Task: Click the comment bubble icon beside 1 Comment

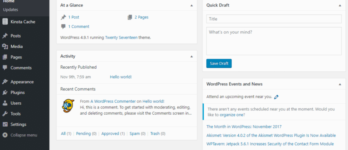Action: click(x=63, y=27)
